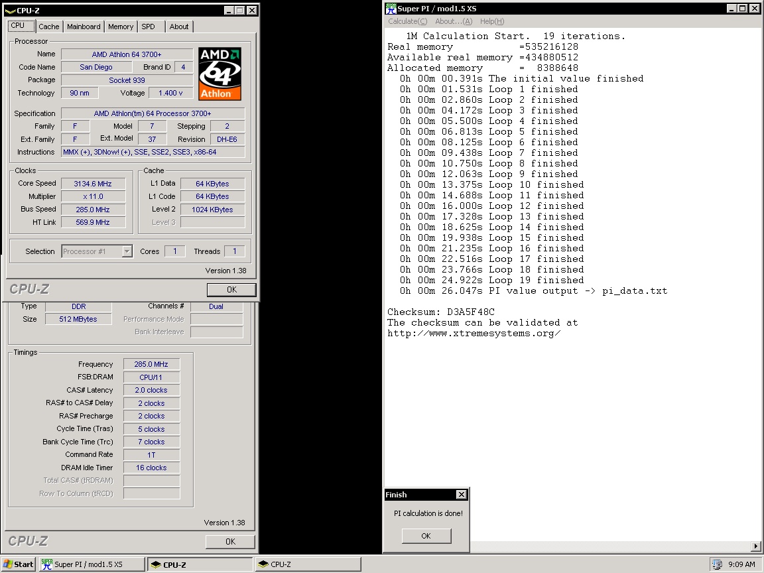Screen dimensions: 764x573
Task: Switch to first CPU-Z taskbar button
Action: (x=200, y=564)
